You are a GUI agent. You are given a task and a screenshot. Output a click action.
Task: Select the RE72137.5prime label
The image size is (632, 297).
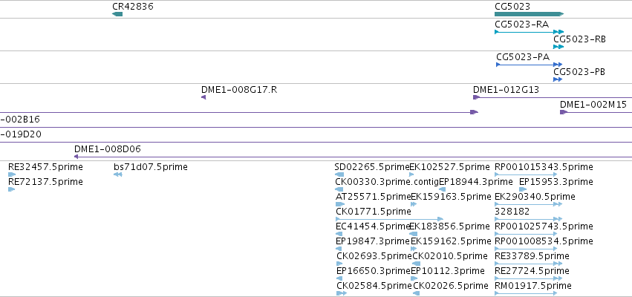pos(45,182)
